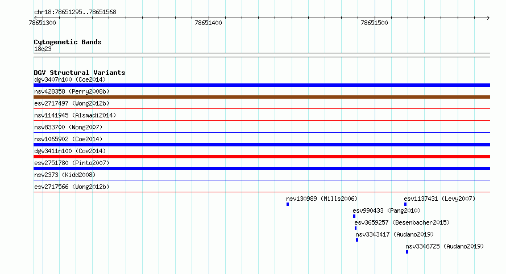Image resolution: width=506 pixels, height=274 pixels.
Task: Select the nsv2373 (Kidd2008) label
Action: 65,175
